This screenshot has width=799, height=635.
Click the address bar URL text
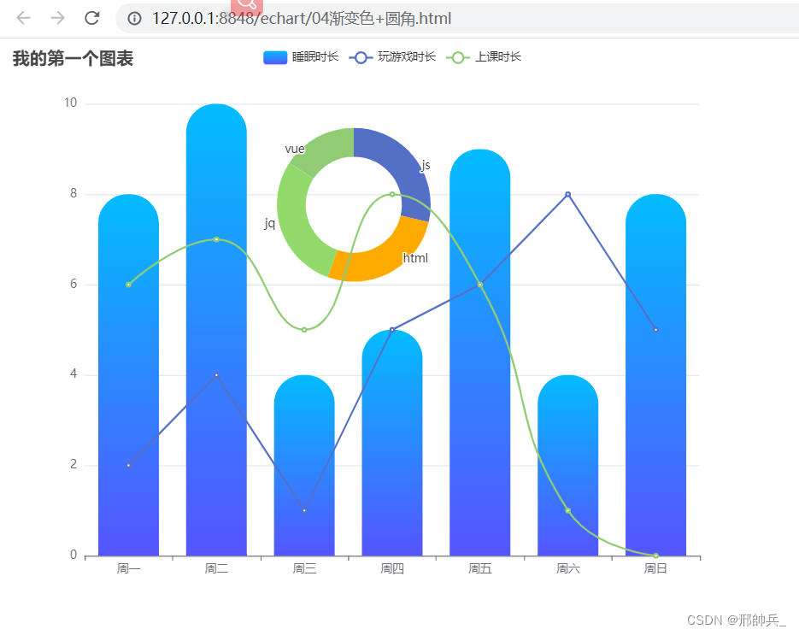(302, 19)
